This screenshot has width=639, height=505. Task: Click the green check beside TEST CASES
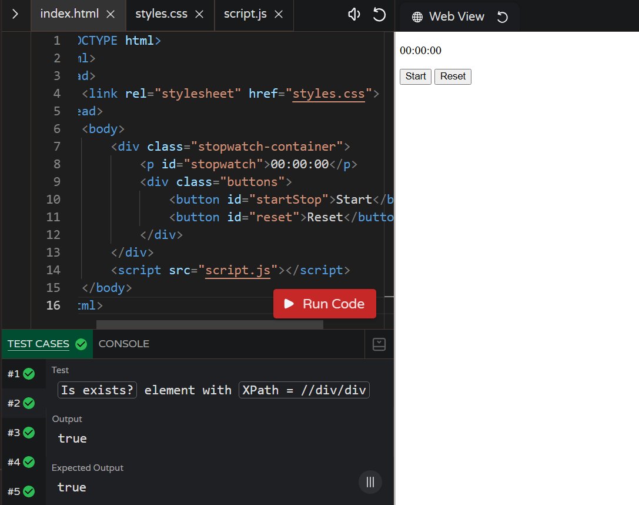click(81, 344)
